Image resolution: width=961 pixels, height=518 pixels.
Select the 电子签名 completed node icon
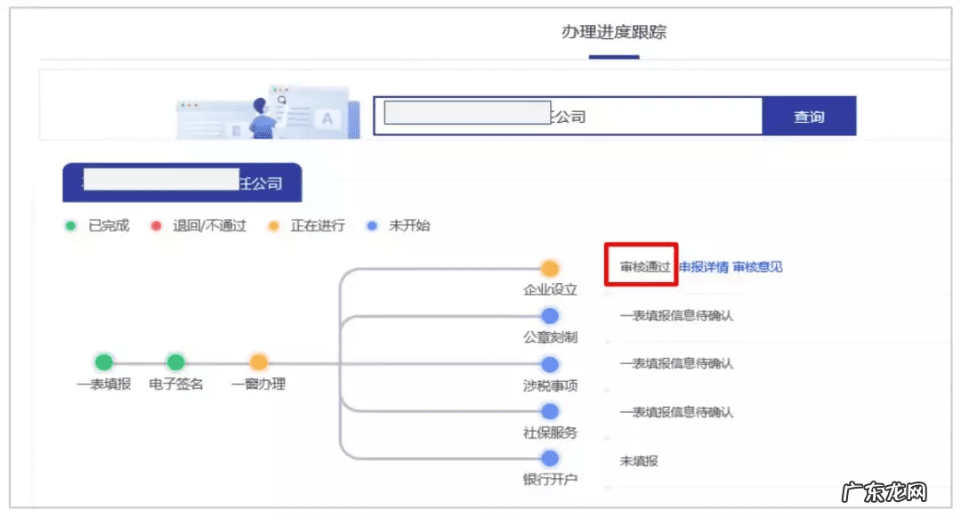tap(174, 363)
